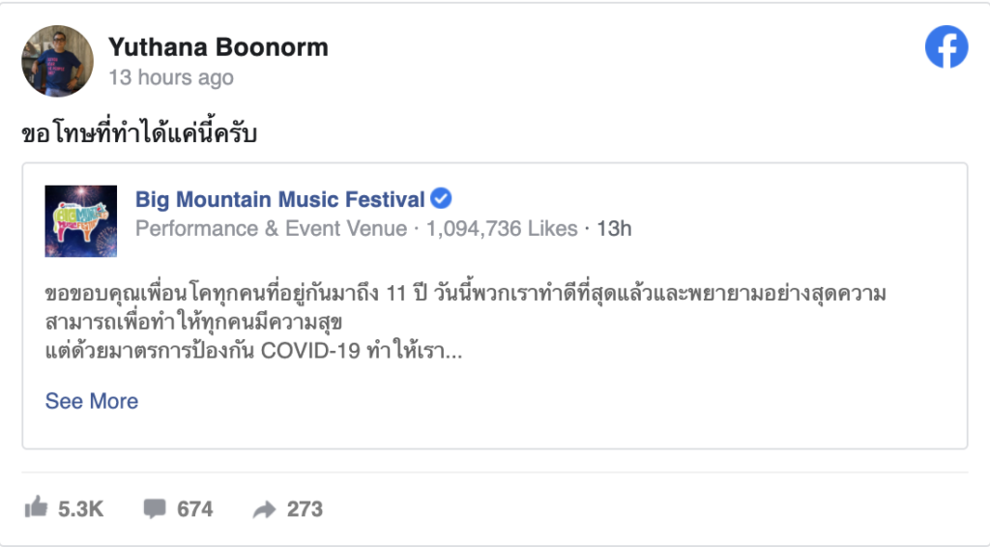
Task: Open the Big Mountain Music Festival page link
Action: (279, 200)
